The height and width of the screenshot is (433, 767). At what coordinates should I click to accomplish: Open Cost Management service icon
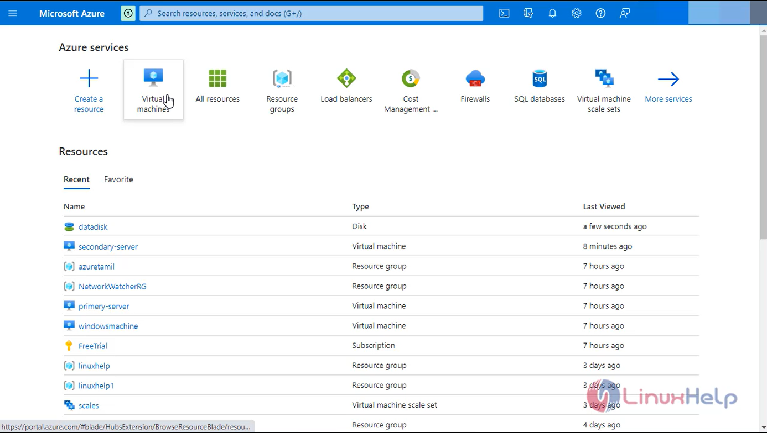point(411,78)
